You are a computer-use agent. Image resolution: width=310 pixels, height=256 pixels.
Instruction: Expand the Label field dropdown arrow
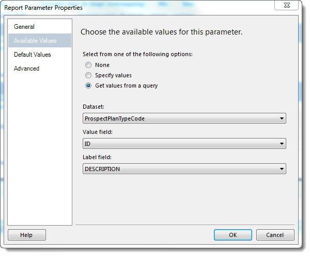pos(282,169)
